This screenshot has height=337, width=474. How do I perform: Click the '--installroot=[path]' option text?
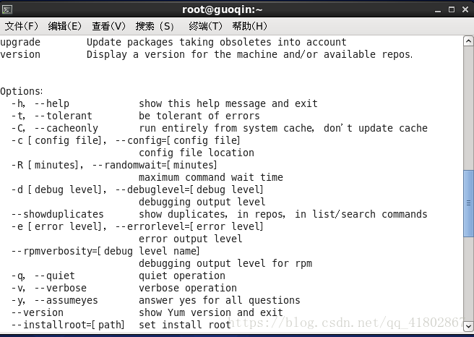(x=68, y=325)
